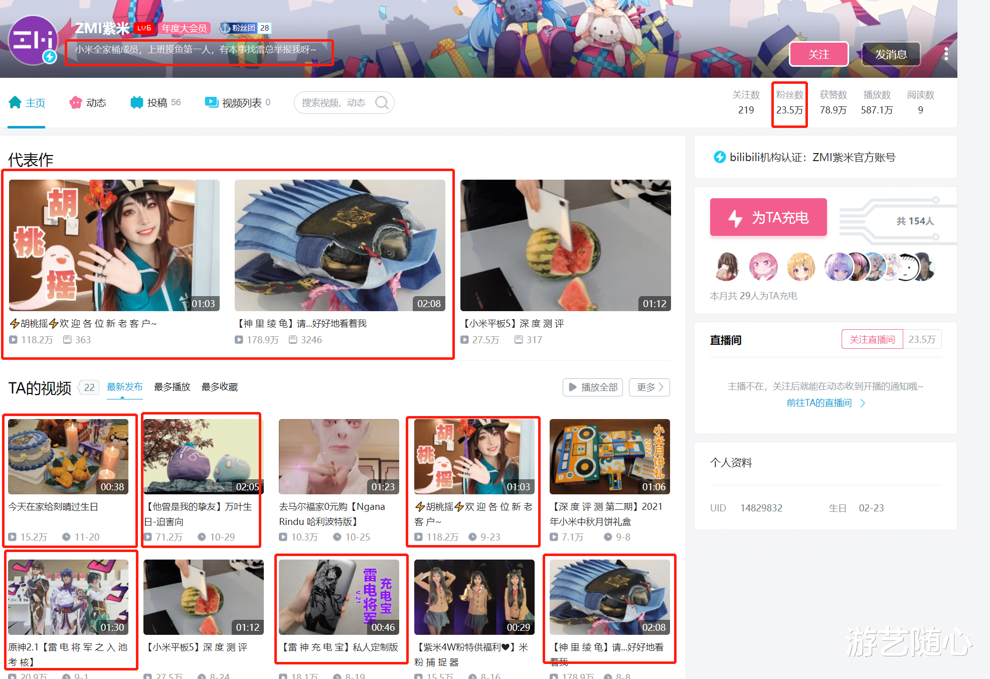This screenshot has width=990, height=679.
Task: Open the 万叶生日-迫害向 video thumbnail
Action: point(204,457)
